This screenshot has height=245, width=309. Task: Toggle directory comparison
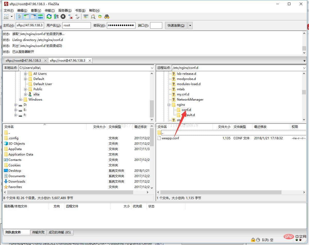[93, 17]
